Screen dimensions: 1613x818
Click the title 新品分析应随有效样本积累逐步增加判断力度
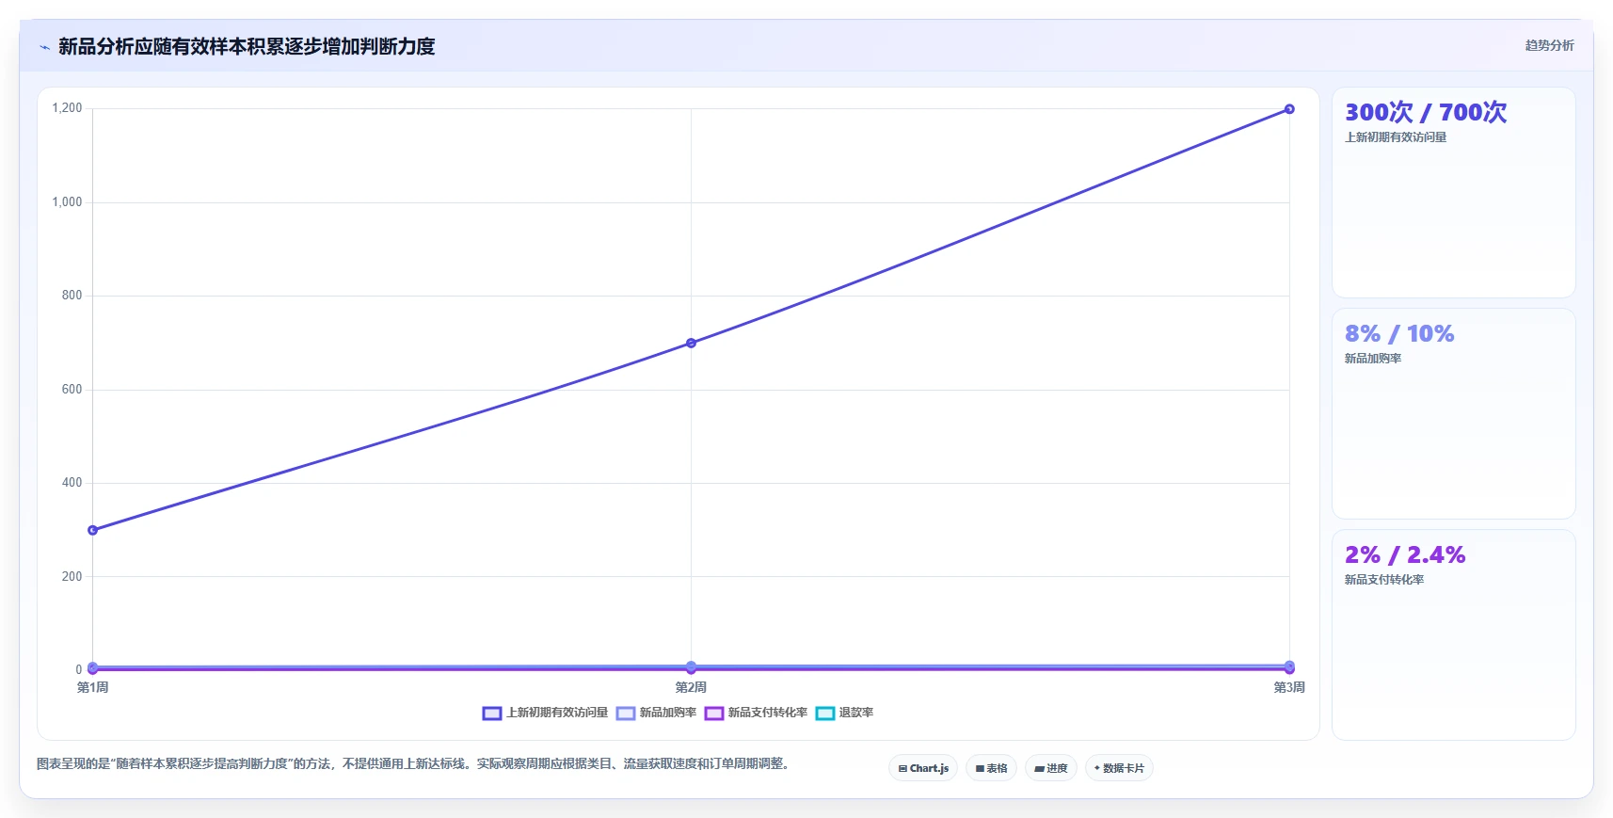point(247,46)
